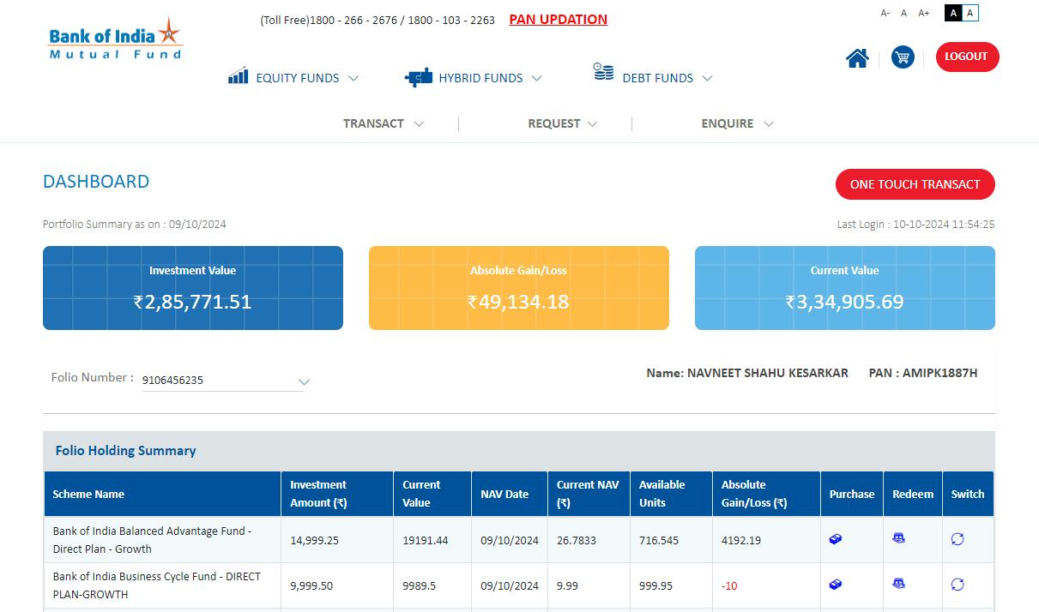The width and height of the screenshot is (1039, 612).
Task: Redeem Balanced Advantage Fund via its icon
Action: (898, 538)
